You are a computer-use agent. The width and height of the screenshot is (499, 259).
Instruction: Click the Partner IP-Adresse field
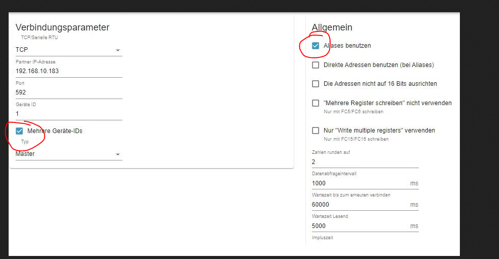pyautogui.click(x=69, y=71)
